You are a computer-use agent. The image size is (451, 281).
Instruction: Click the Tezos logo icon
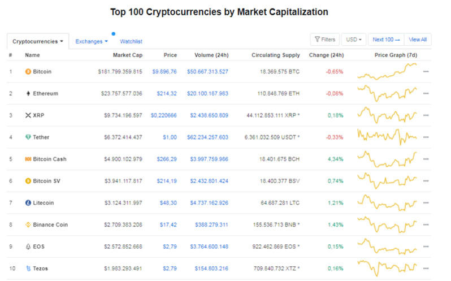28,268
